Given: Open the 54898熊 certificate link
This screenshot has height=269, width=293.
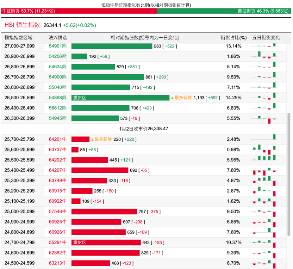Looking at the screenshot, I should coord(58,98).
